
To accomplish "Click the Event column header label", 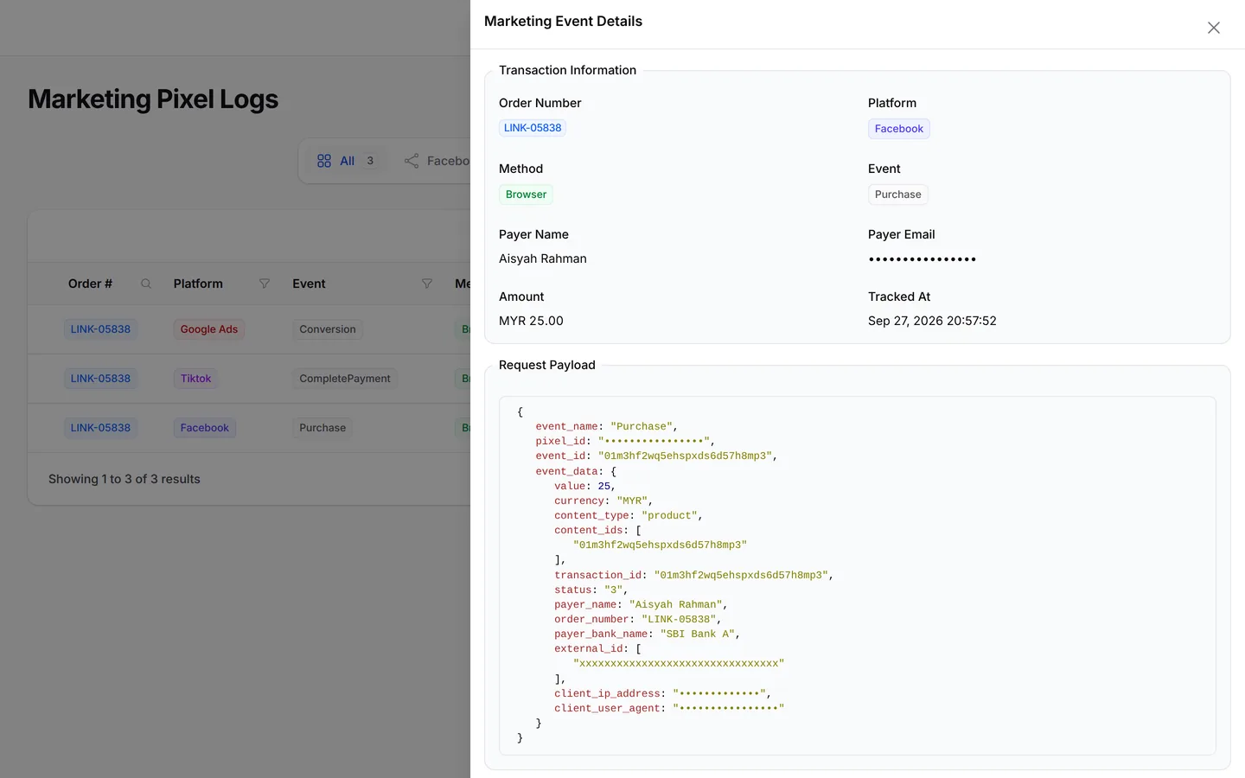I will click(x=309, y=284).
